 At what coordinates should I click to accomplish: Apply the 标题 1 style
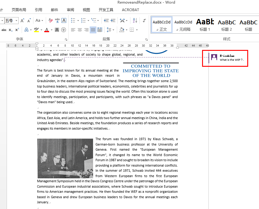pos(205,25)
